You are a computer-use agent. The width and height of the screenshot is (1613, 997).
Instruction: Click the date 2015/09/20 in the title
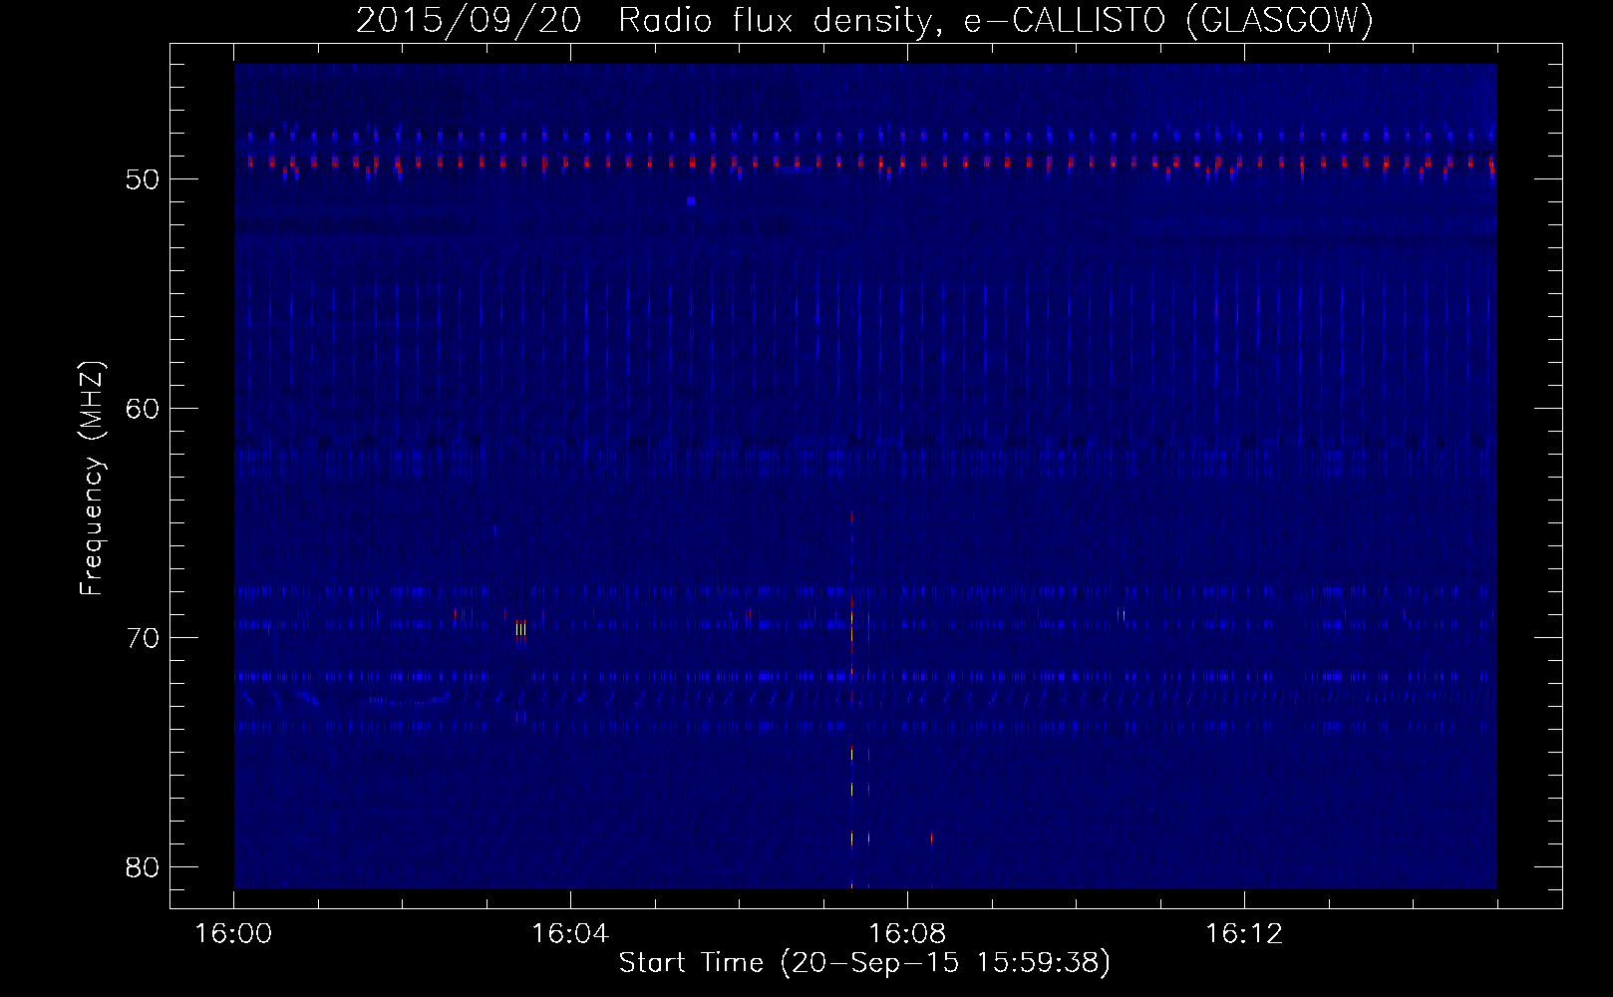point(469,20)
